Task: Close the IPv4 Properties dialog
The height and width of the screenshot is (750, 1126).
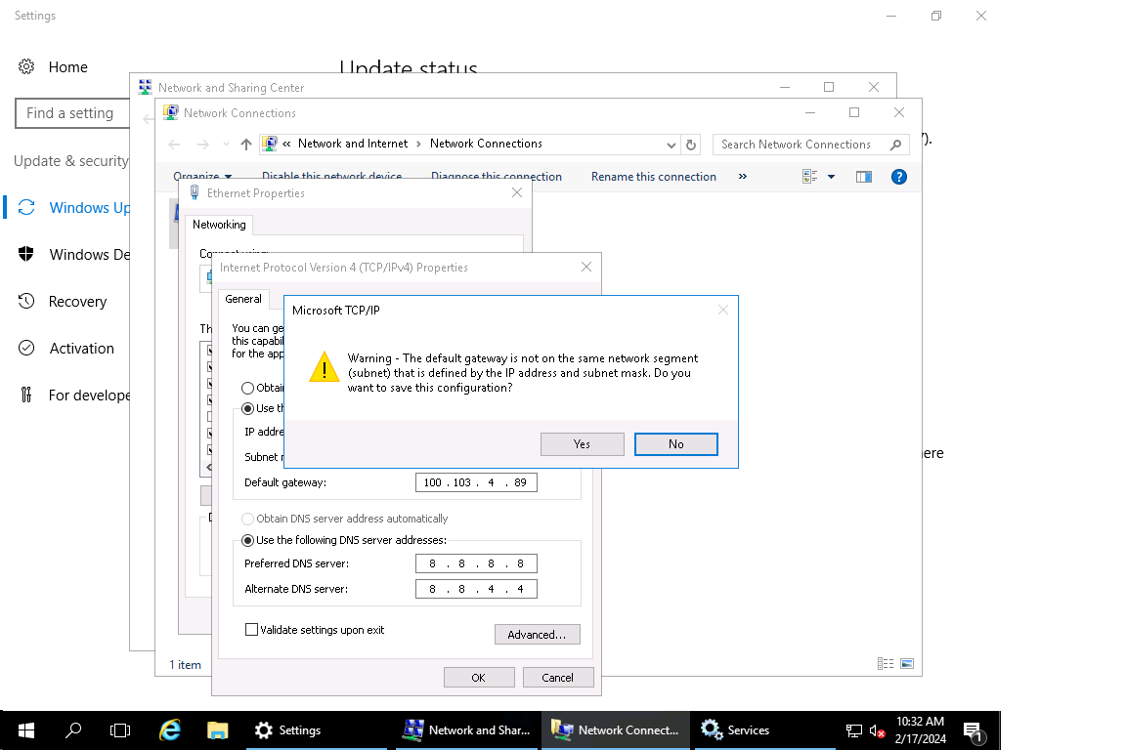Action: (586, 267)
